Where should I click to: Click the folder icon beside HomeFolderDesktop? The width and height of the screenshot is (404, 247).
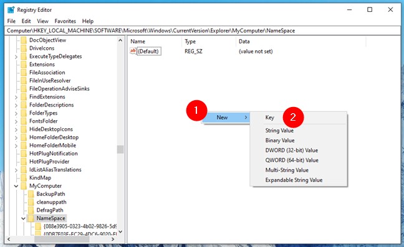[24, 137]
